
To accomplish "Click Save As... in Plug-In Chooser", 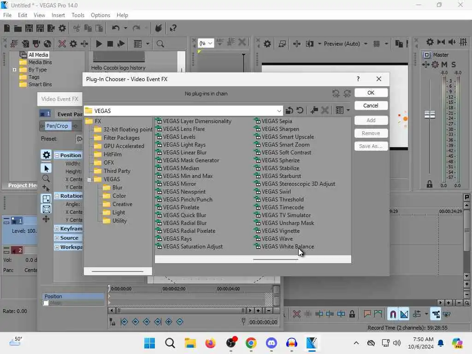I will click(x=371, y=146).
